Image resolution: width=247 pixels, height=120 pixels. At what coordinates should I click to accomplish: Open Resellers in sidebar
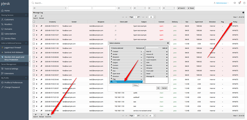tap(8, 24)
